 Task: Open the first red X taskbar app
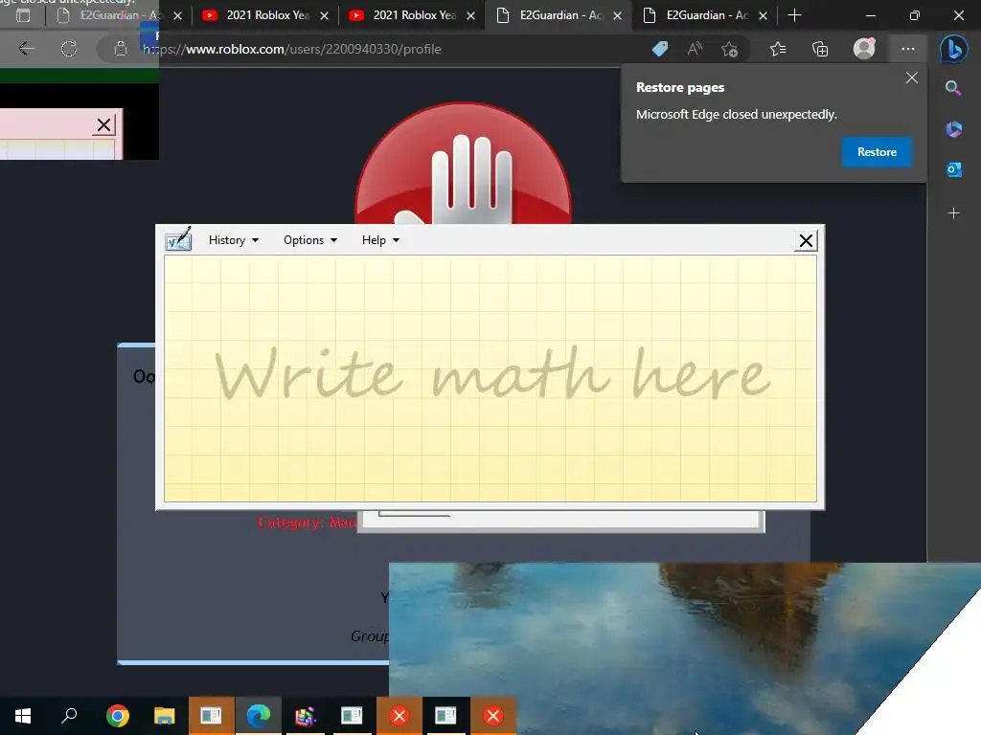click(x=399, y=715)
